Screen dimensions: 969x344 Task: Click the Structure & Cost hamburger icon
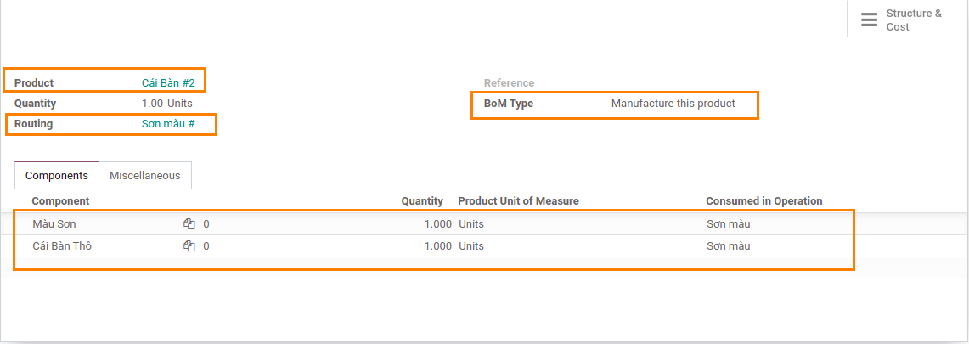point(869,20)
